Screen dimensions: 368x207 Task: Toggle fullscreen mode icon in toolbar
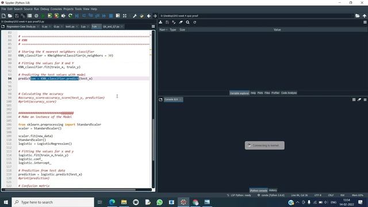(125, 16)
